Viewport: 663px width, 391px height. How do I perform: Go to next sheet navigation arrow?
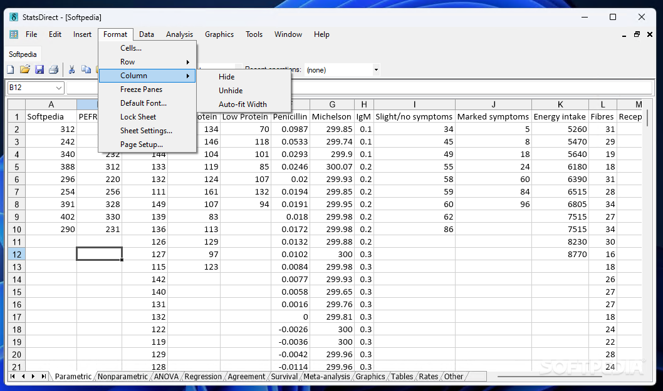pos(33,376)
